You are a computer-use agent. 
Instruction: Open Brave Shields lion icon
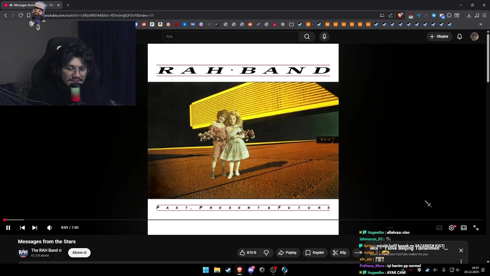(x=400, y=15)
